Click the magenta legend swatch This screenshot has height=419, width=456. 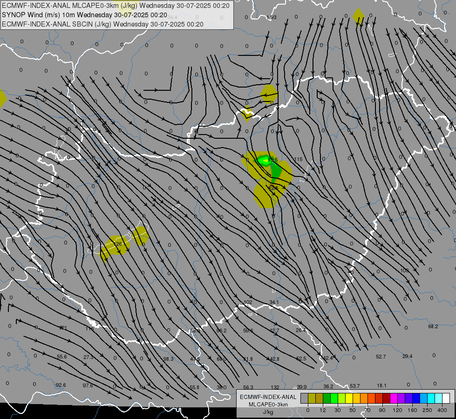click(x=394, y=399)
